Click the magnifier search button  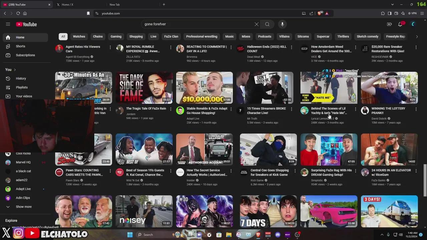pyautogui.click(x=267, y=24)
